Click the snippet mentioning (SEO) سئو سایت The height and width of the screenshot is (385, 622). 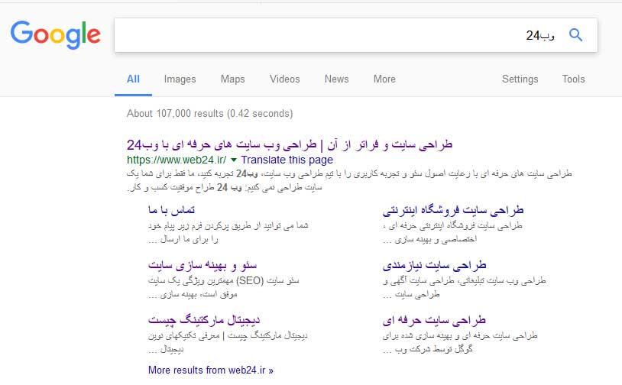pyautogui.click(x=224, y=287)
